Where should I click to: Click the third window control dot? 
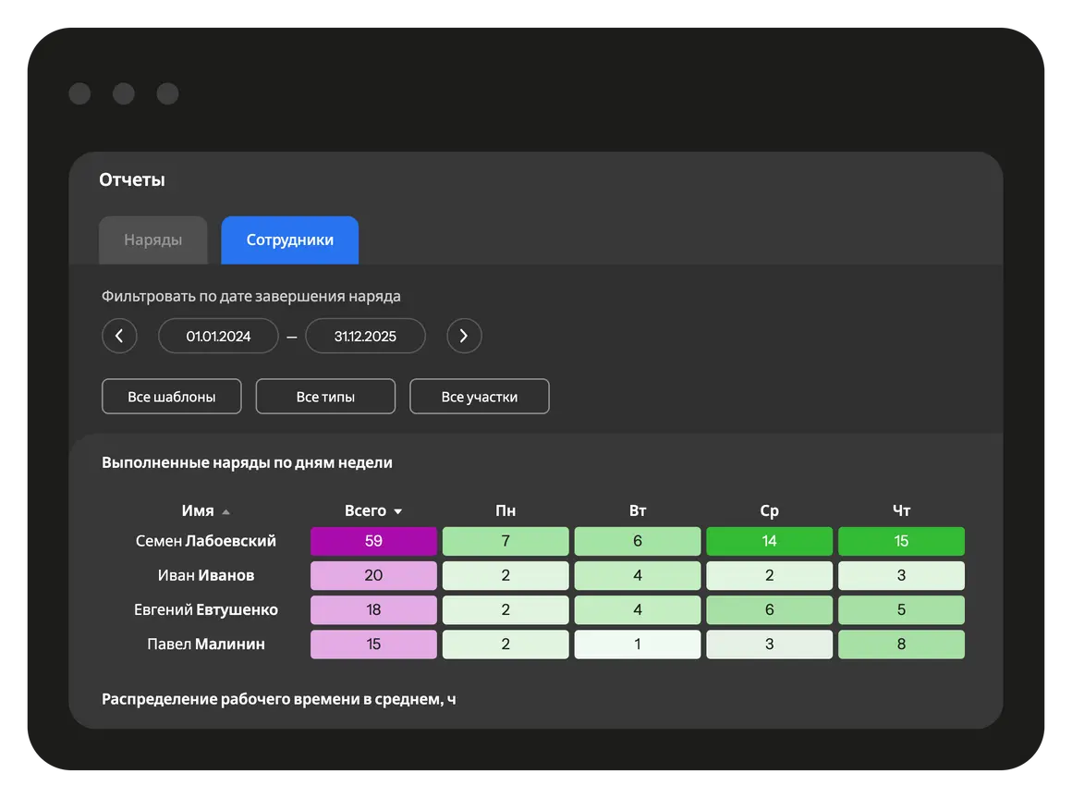pos(167,93)
